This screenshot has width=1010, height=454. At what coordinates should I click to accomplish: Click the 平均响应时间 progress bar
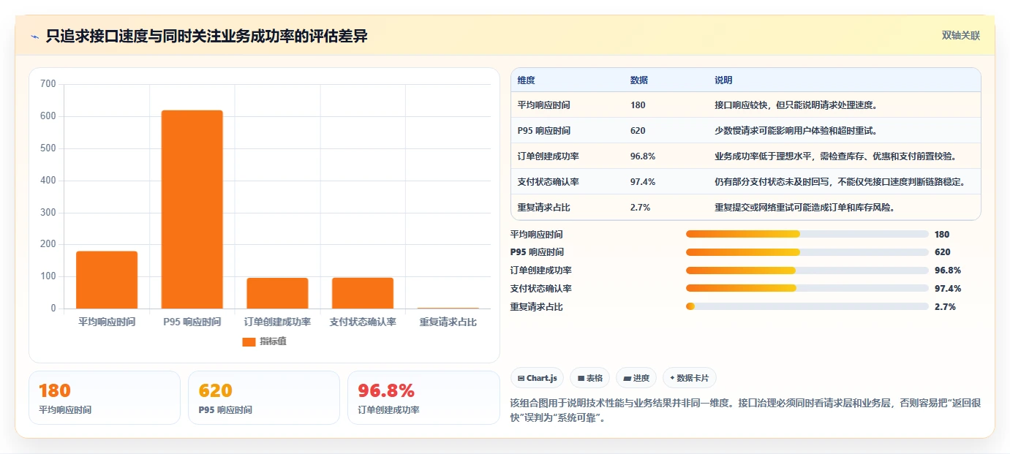pyautogui.click(x=807, y=234)
